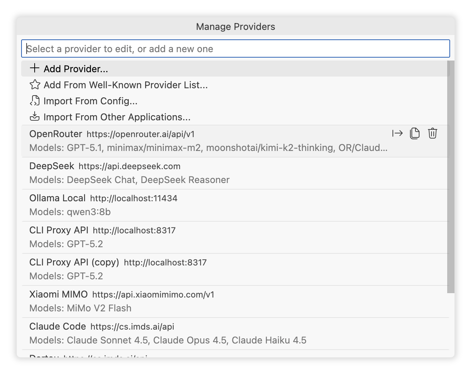Click the https://api.xiaomimimo.com/v1 URL text
This screenshot has height=377, width=472.
point(153,295)
